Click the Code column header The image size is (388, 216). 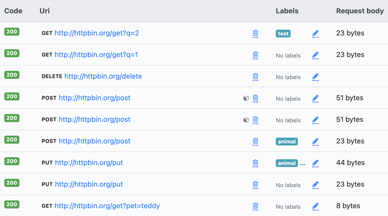coord(13,11)
